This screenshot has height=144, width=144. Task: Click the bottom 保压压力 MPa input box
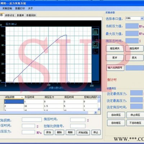tap(28, 132)
